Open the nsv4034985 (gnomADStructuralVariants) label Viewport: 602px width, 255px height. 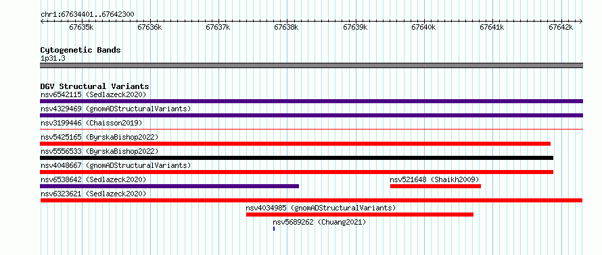pyautogui.click(x=321, y=208)
